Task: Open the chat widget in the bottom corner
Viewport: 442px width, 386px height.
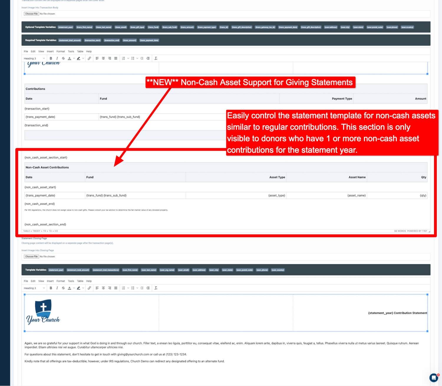Action: [x=434, y=377]
